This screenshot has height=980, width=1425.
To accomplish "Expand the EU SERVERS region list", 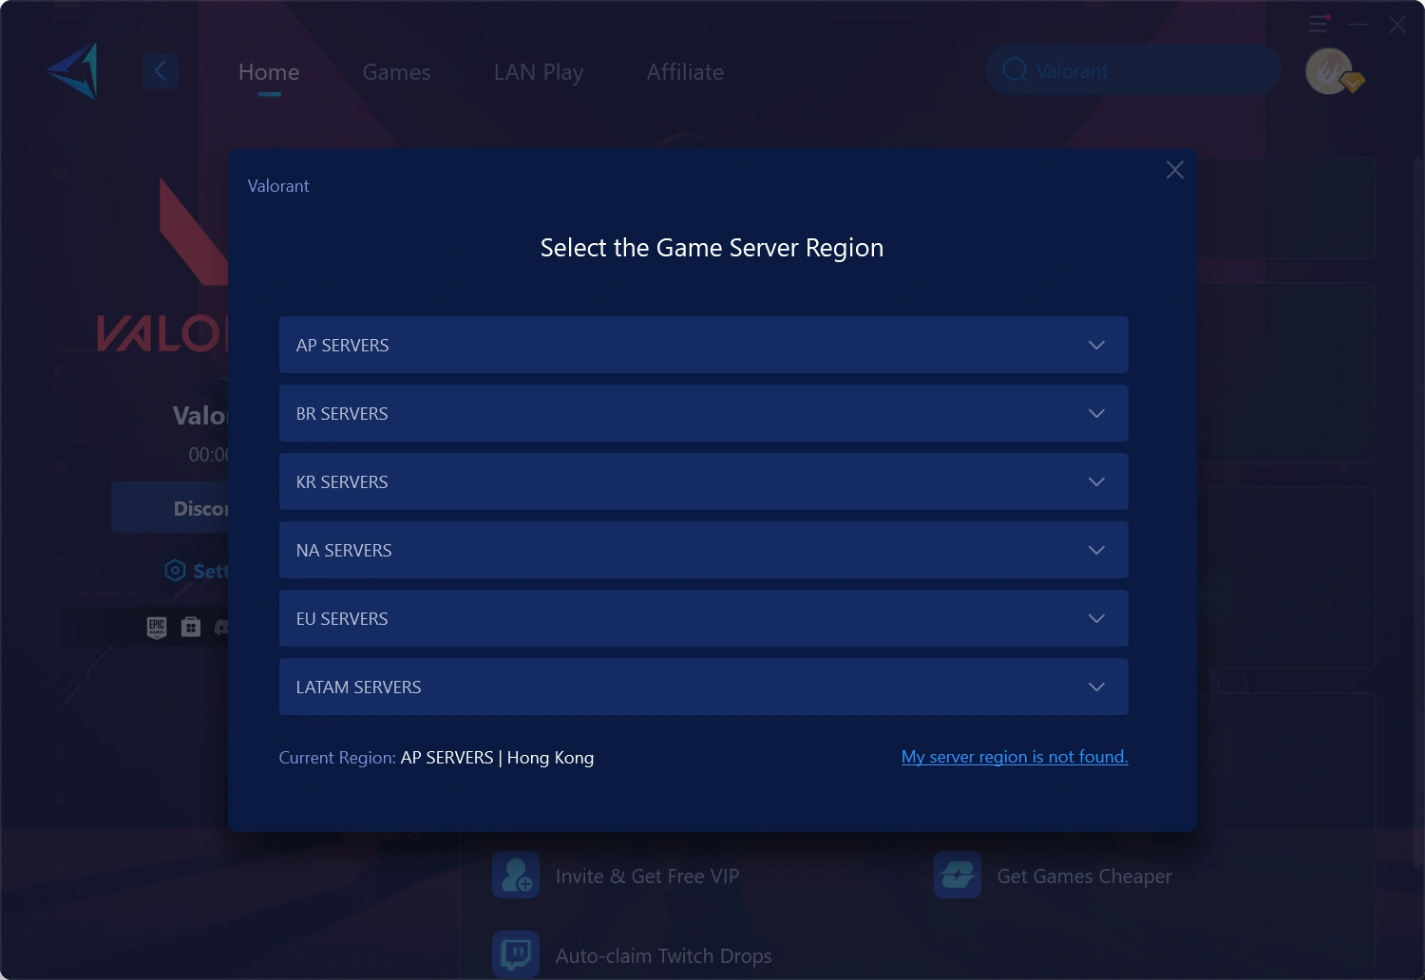I will tap(704, 618).
